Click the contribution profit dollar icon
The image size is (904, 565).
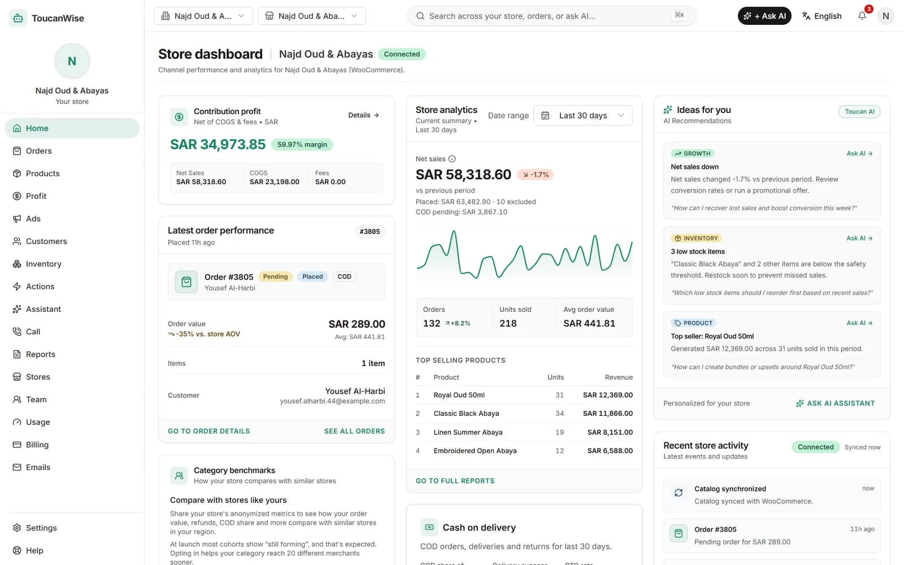tap(179, 117)
